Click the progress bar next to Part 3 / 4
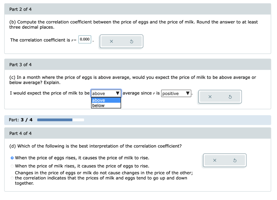 (60, 120)
